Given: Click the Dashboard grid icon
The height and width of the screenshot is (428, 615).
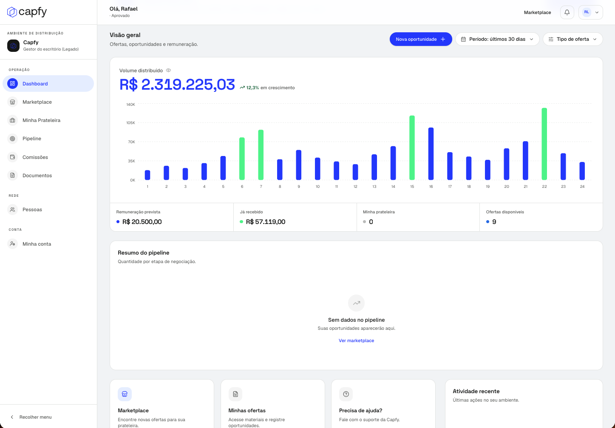Looking at the screenshot, I should click(12, 84).
